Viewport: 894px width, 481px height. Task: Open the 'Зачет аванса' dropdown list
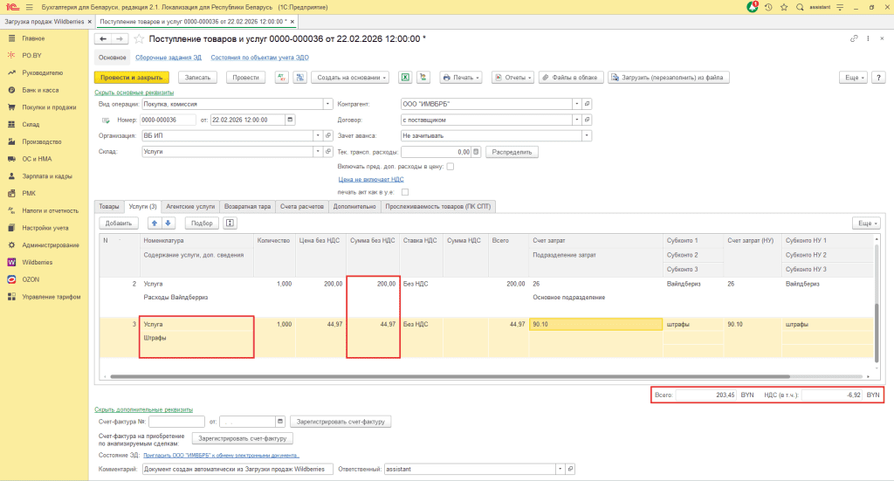[x=587, y=135]
